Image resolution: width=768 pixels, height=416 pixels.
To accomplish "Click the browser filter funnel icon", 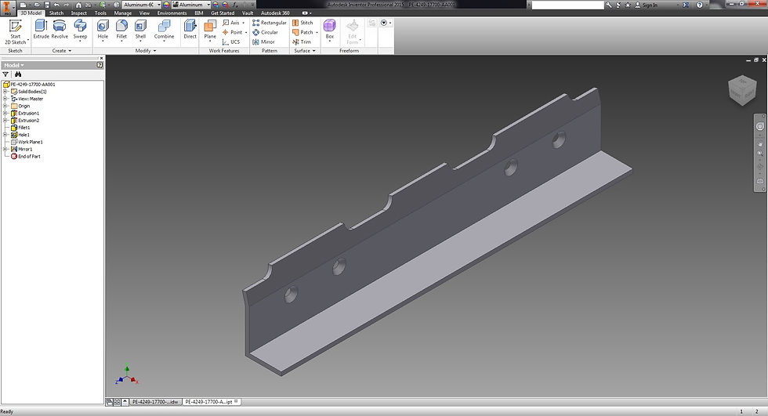I will [6, 74].
